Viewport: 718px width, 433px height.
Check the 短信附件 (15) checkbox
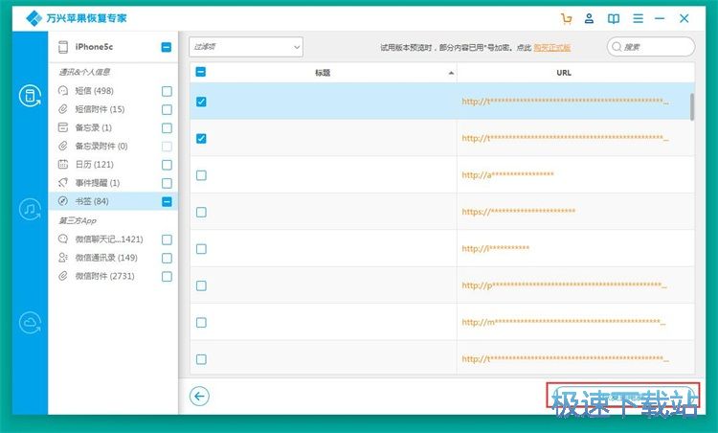click(x=168, y=109)
